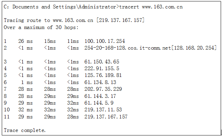This screenshot has width=222, height=137.
Task: Click hop 11 final address 219.137.167.157
Action: coord(106,117)
